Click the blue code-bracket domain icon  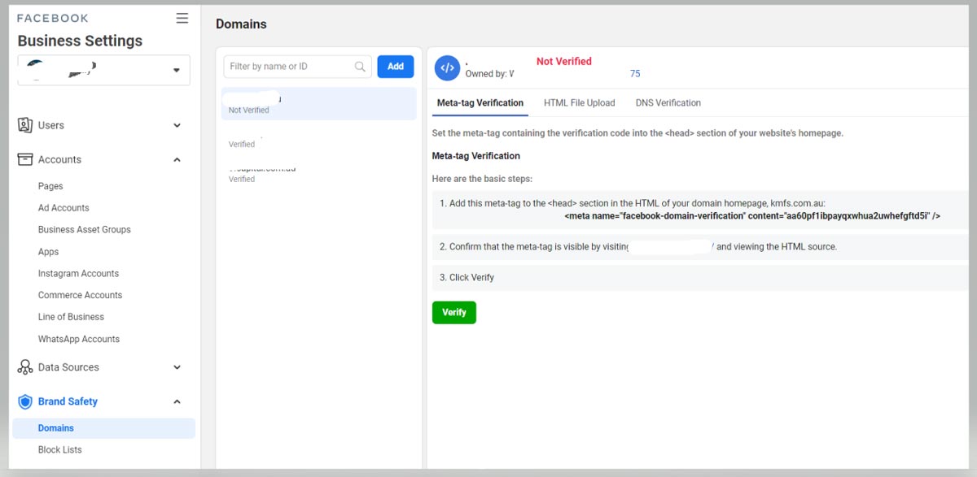(447, 68)
